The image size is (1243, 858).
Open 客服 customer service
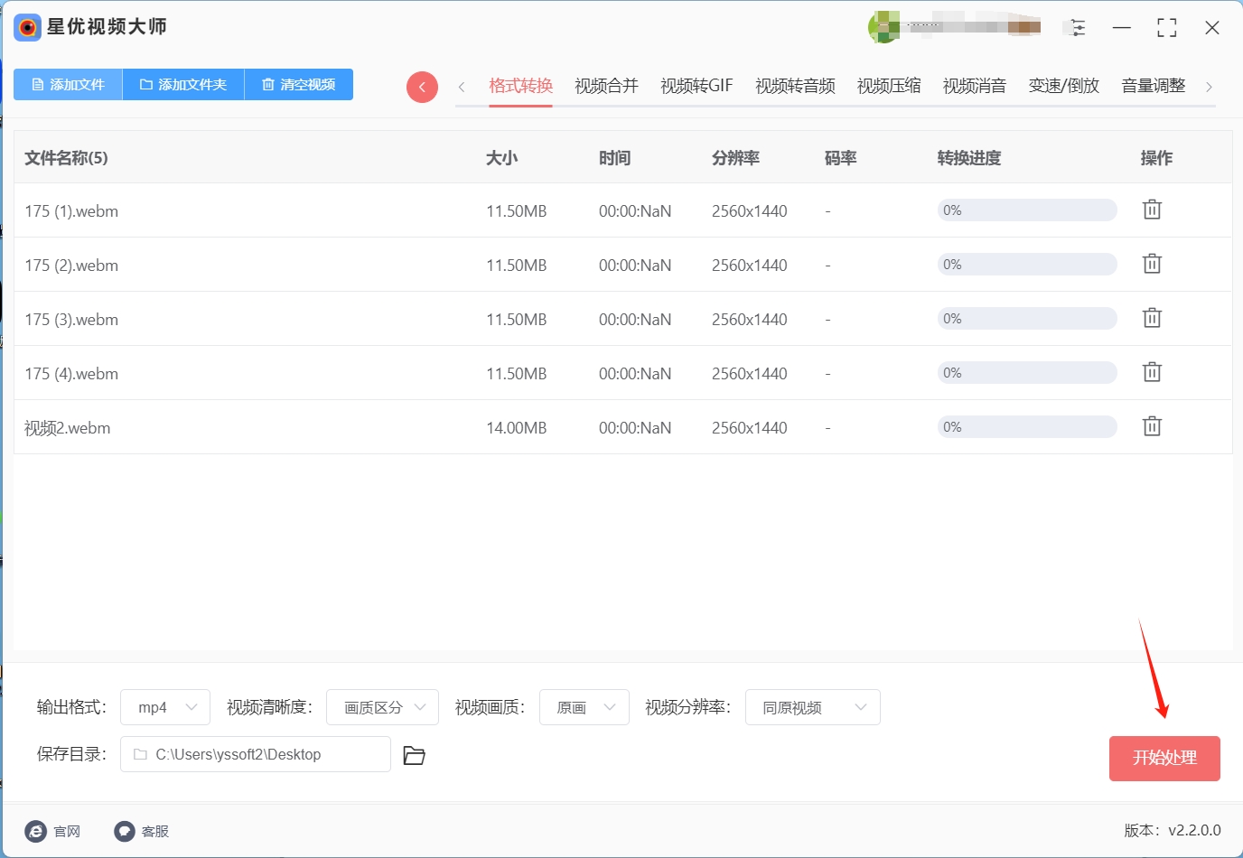pos(142,831)
